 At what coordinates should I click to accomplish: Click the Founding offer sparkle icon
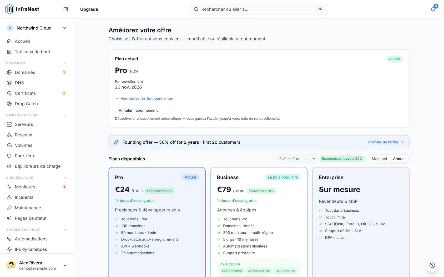116,142
